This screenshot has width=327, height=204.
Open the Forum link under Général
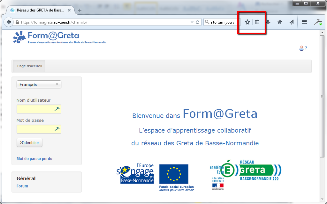pyautogui.click(x=22, y=186)
